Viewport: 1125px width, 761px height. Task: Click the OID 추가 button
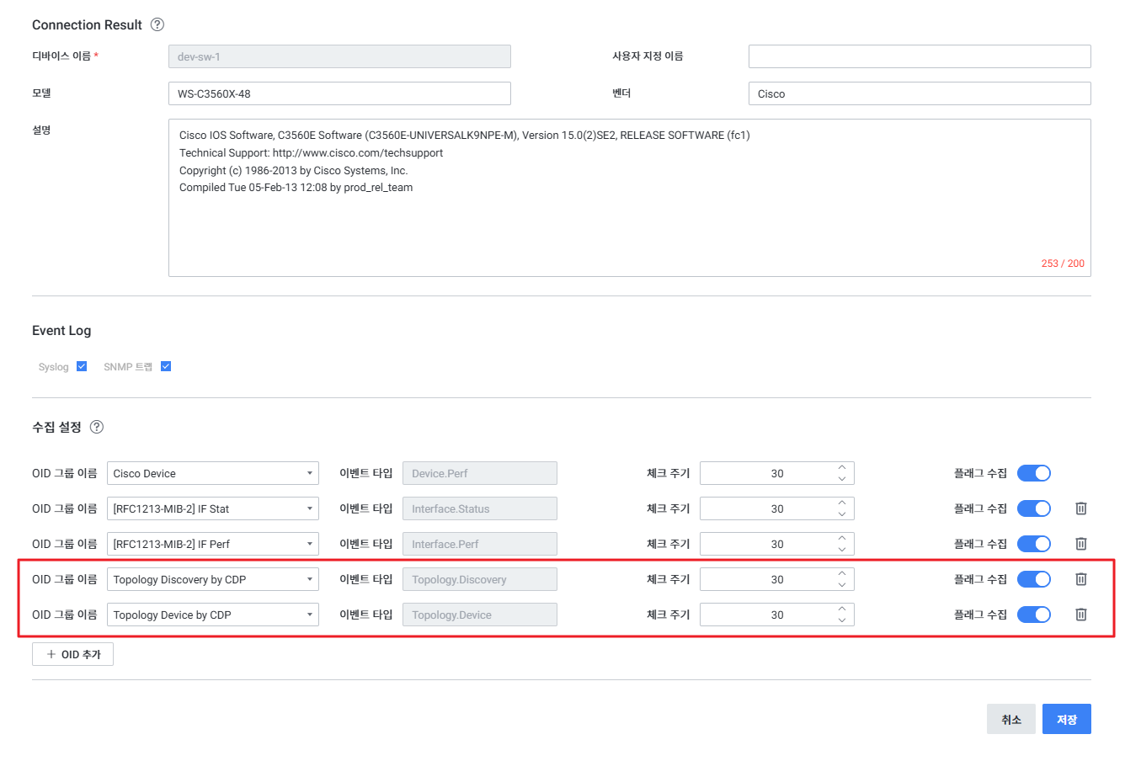[x=72, y=654]
